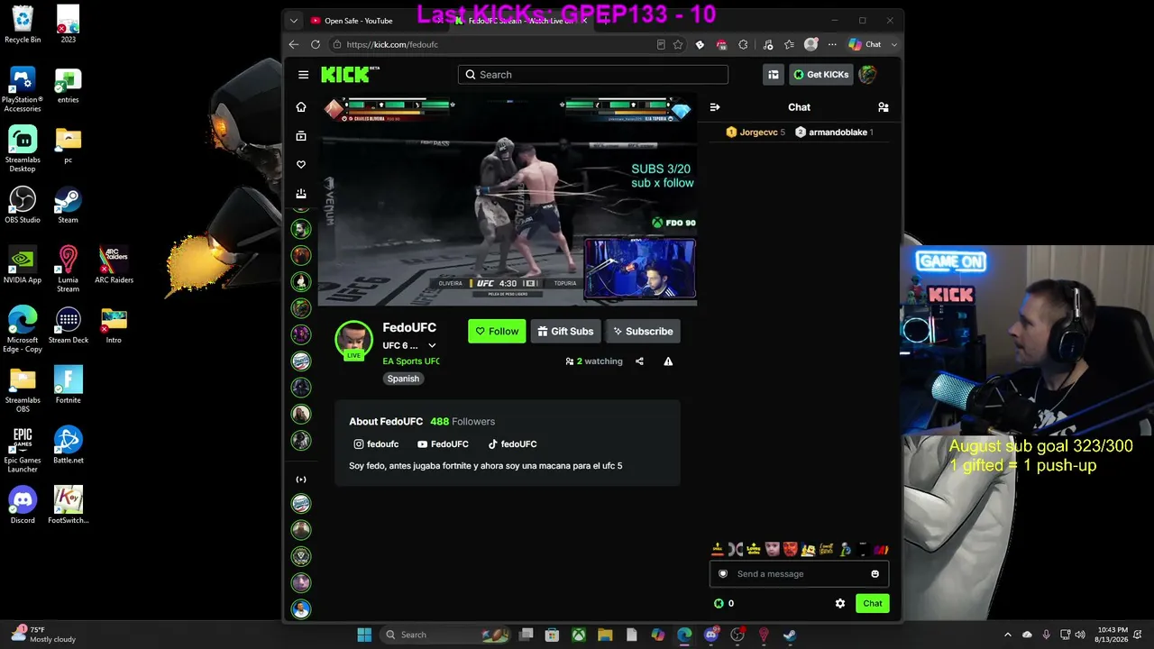Open the EA Sports UFC category link
Viewport: 1154px width, 649px height.
pyautogui.click(x=411, y=361)
